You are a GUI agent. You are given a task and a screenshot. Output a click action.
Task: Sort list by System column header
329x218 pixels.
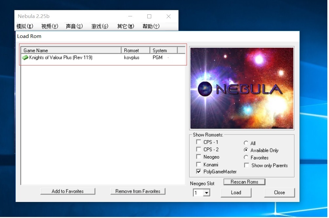[164, 50]
